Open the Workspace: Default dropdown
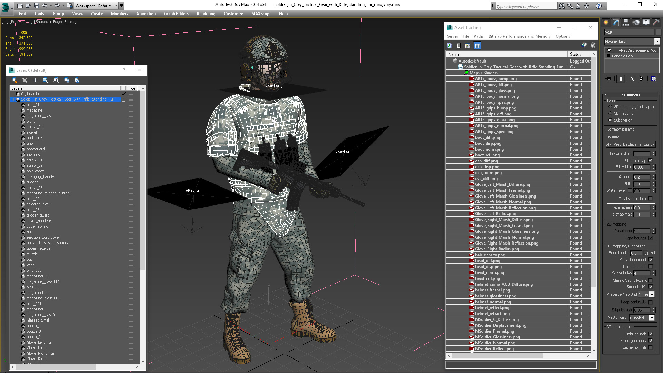This screenshot has width=663, height=373. click(96, 6)
